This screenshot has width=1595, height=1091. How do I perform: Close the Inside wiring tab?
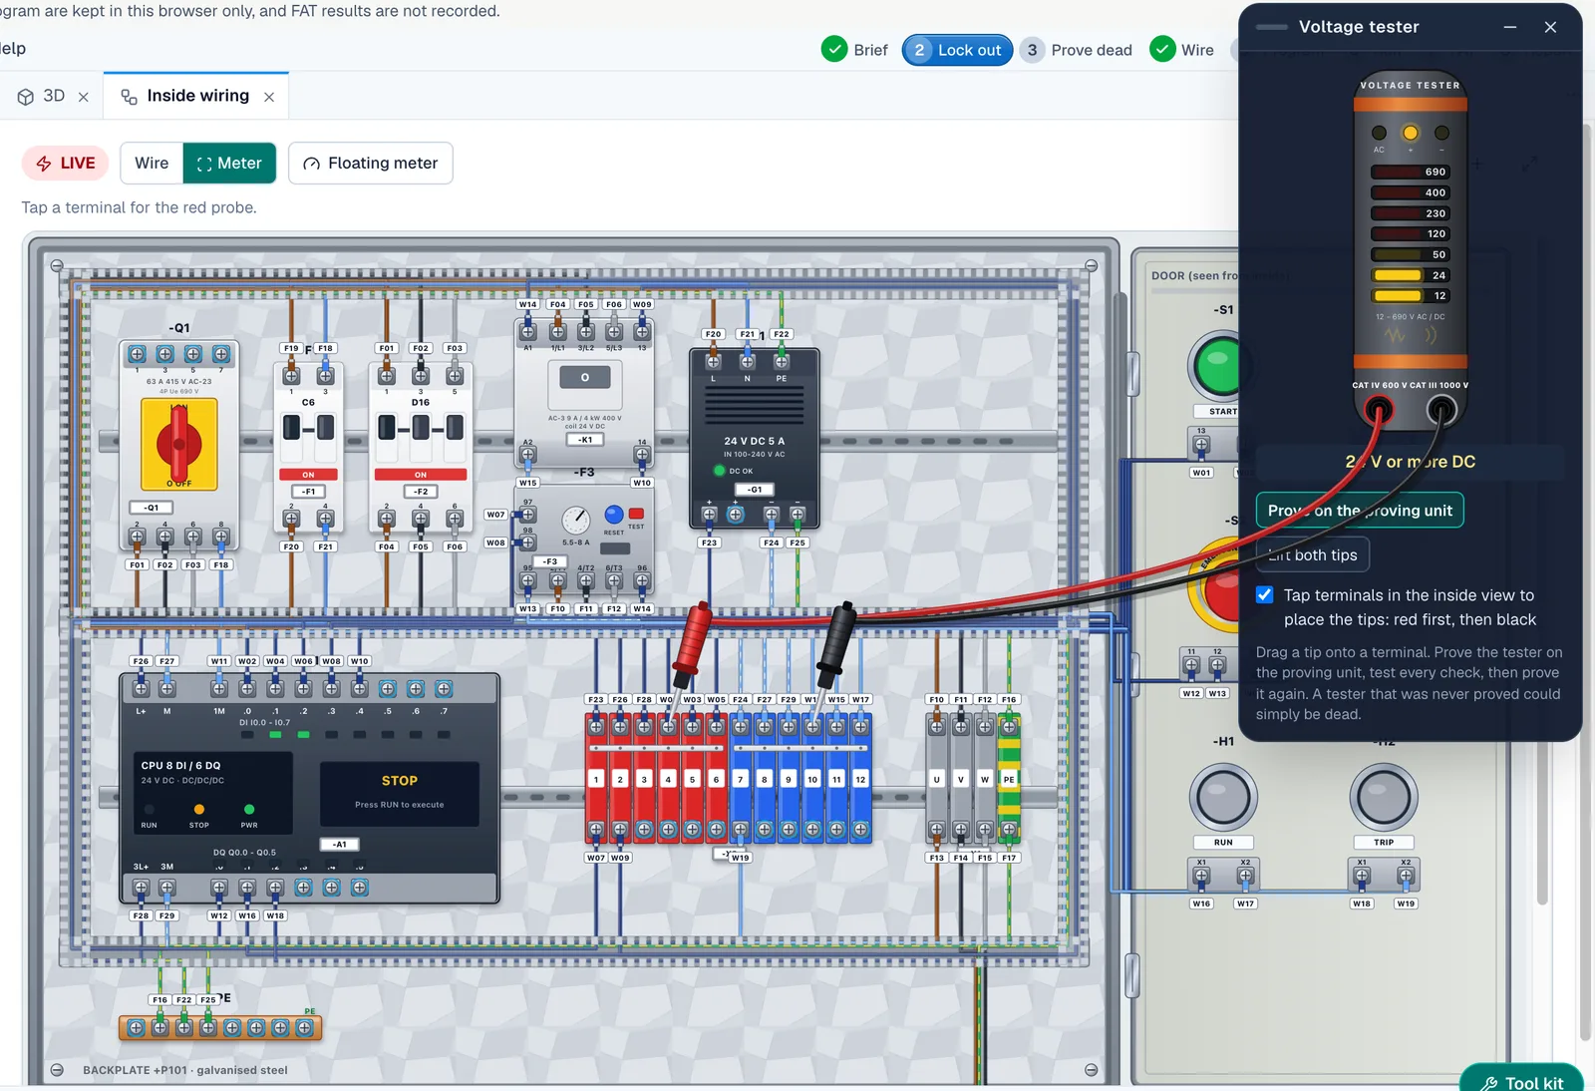[269, 97]
